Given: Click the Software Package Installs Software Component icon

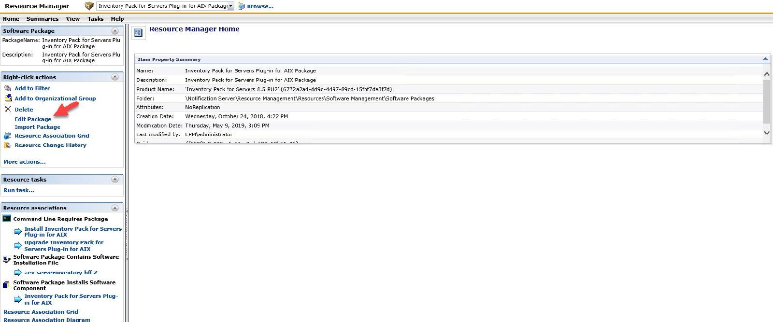Looking at the screenshot, I should tap(6, 285).
